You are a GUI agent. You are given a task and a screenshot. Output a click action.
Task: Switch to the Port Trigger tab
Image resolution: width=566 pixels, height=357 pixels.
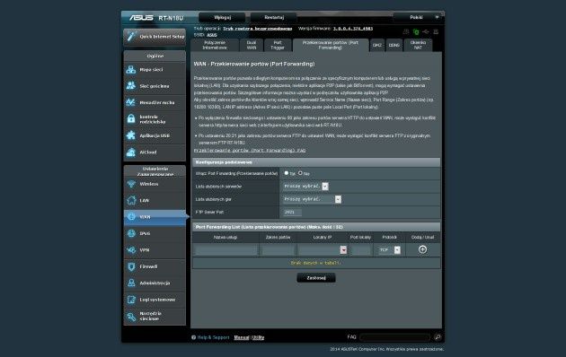tap(278, 45)
